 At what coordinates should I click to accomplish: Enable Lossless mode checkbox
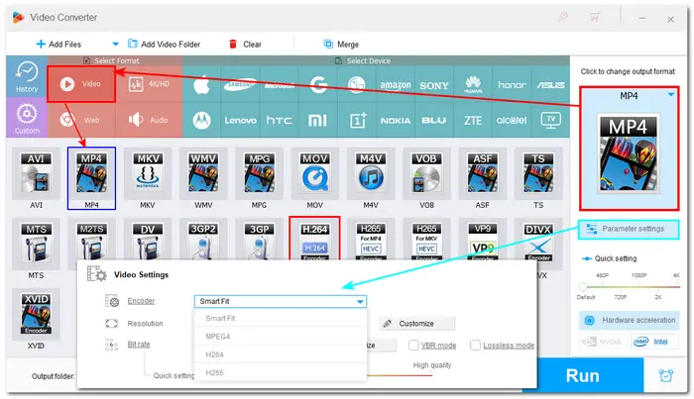[x=475, y=346]
